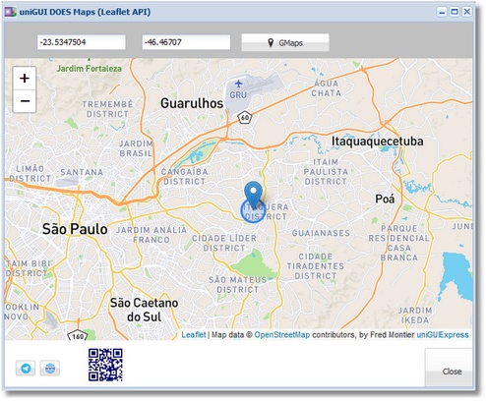Click the São Paulo city label on map
The width and height of the screenshot is (486, 401).
point(75,229)
